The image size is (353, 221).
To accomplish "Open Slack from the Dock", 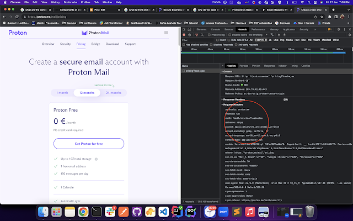I will (110, 212).
